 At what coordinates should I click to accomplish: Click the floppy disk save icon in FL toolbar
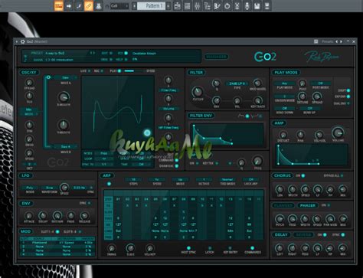(x=257, y=6)
